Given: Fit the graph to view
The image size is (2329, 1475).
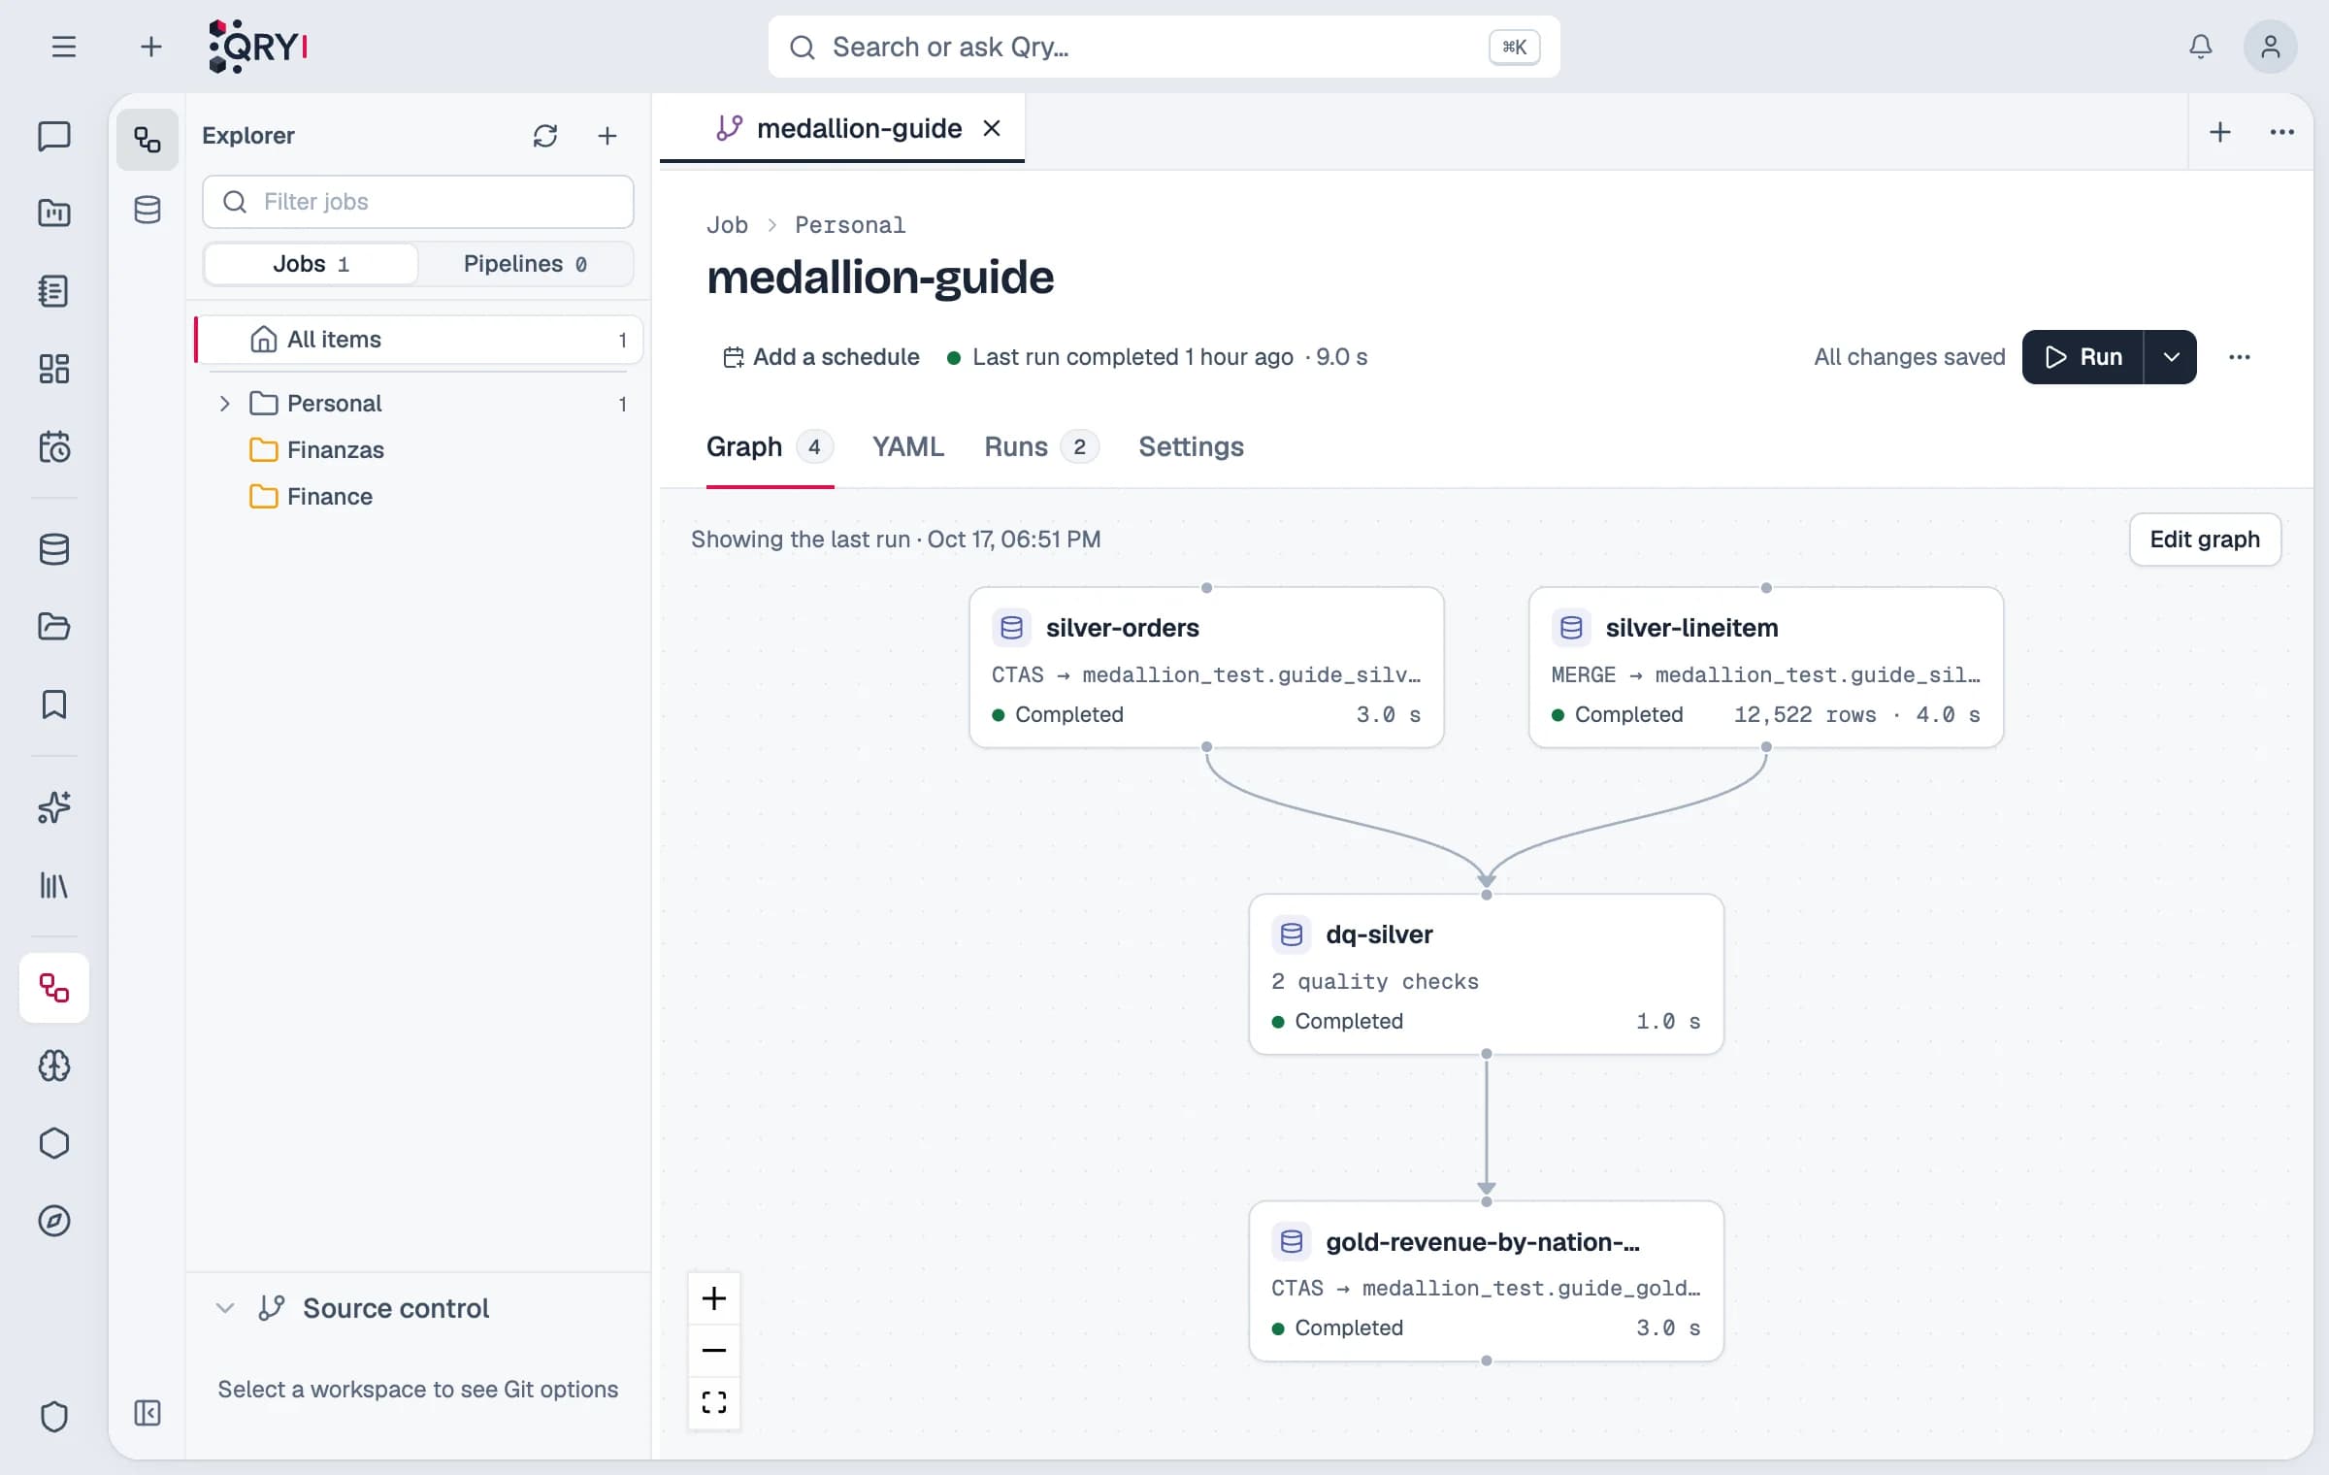Looking at the screenshot, I should pos(714,1402).
